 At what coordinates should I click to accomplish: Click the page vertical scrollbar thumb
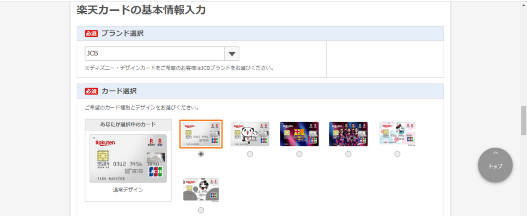(x=523, y=121)
